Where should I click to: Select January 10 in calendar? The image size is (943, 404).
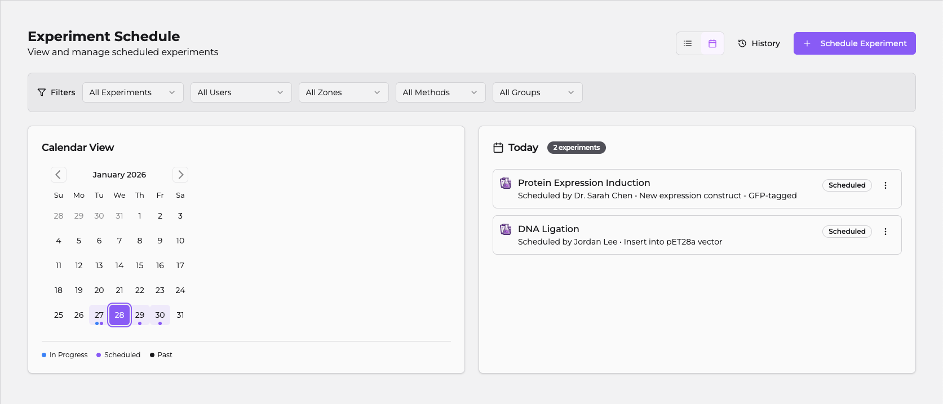(180, 241)
